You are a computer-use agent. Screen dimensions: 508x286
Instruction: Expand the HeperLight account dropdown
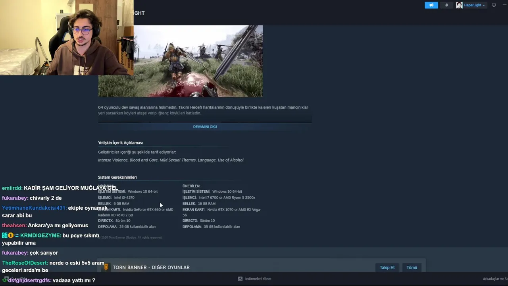click(474, 5)
